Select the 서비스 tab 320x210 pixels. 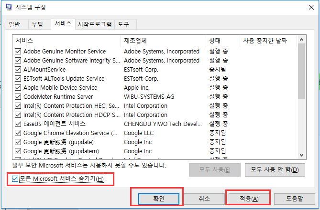click(63, 24)
